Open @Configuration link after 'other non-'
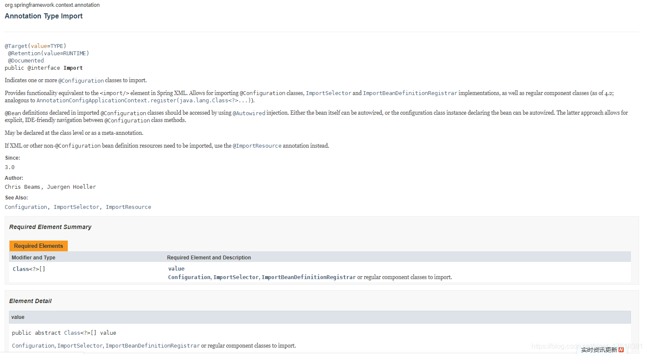Image resolution: width=646 pixels, height=354 pixels. coord(78,146)
